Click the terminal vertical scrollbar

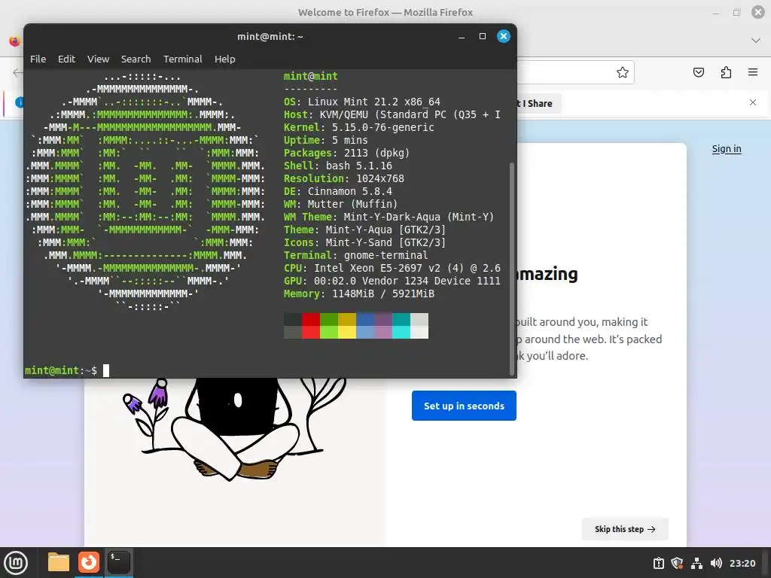coord(511,268)
